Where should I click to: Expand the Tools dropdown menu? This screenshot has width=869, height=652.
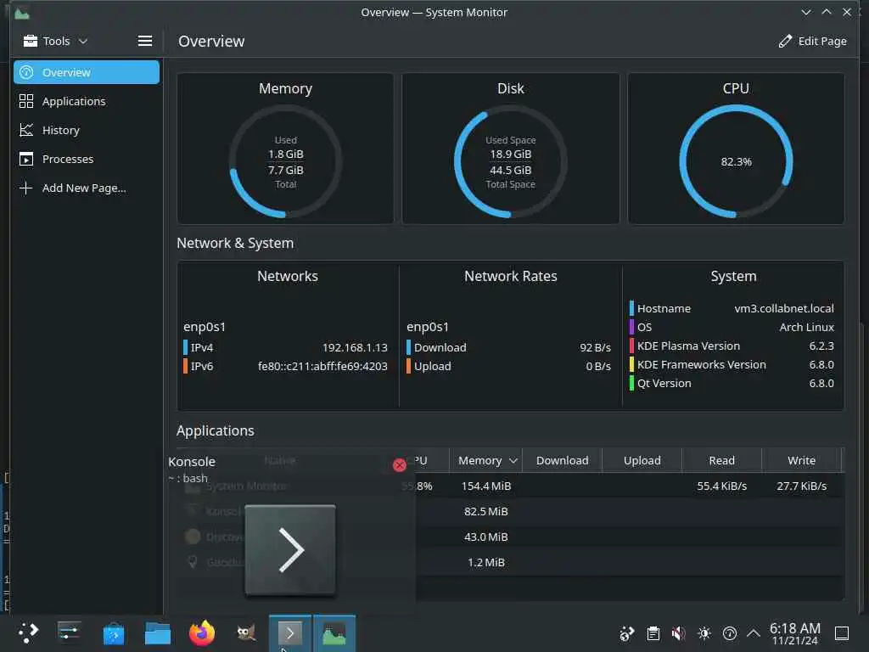point(55,41)
